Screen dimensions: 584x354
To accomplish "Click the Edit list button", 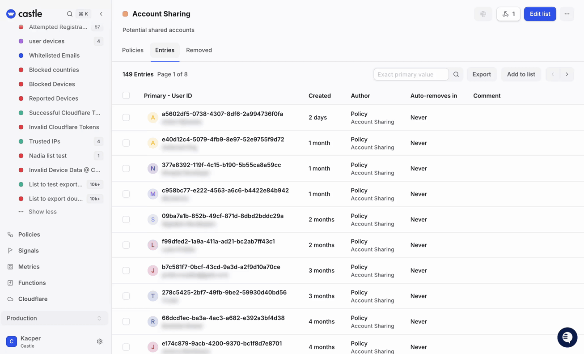I will click(540, 14).
